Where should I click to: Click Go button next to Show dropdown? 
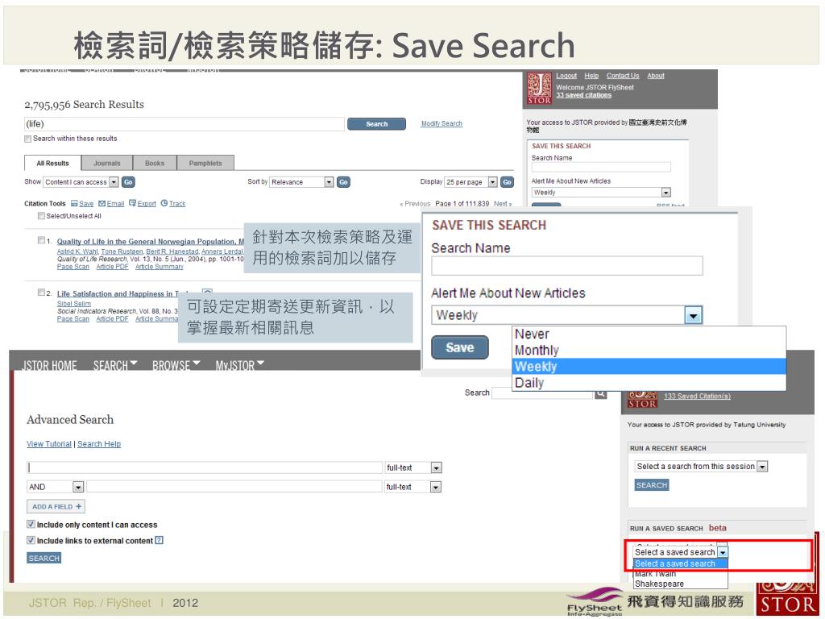[128, 182]
